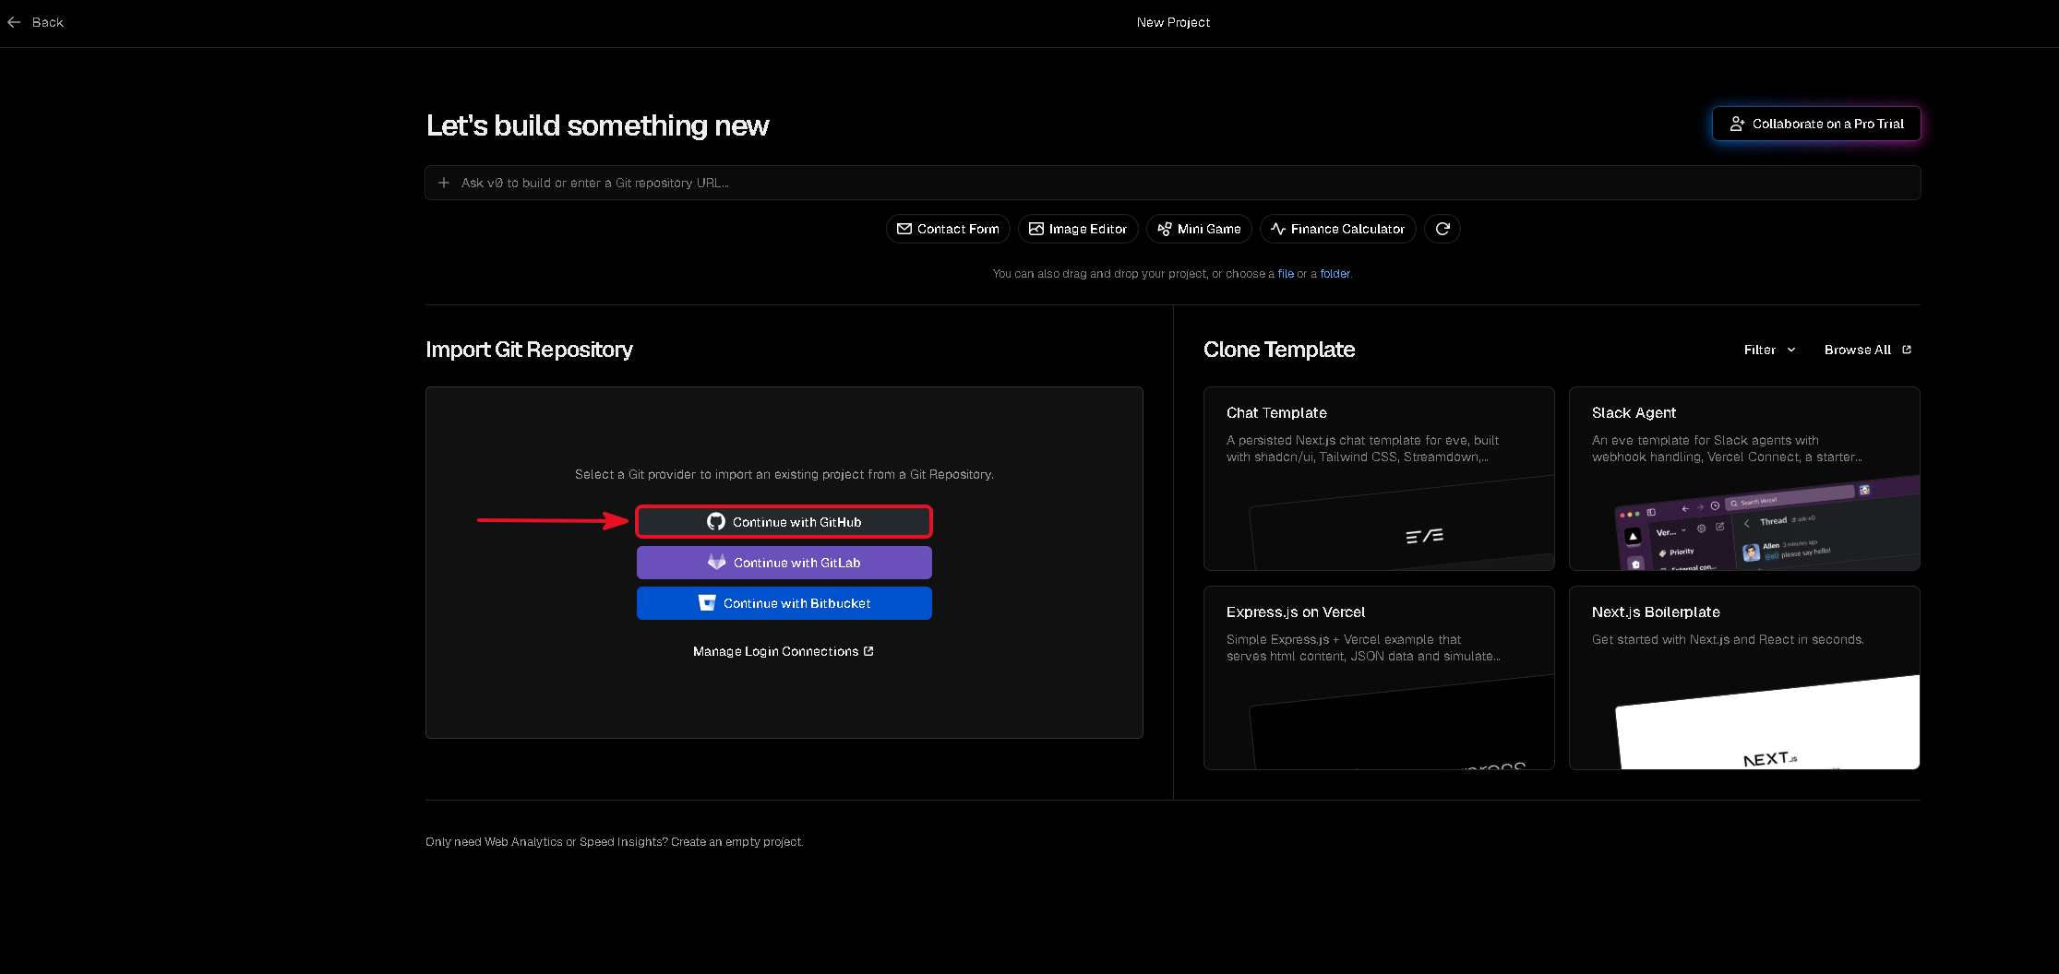
Task: Click Create an empty project link
Action: (x=736, y=842)
